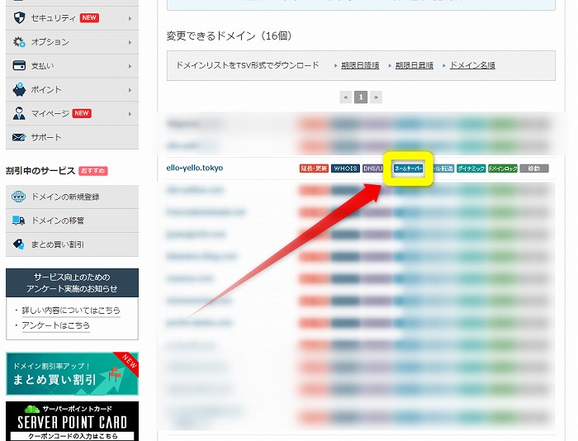
Task: Click the piggy bank icon beside ポイント
Action: [x=19, y=89]
